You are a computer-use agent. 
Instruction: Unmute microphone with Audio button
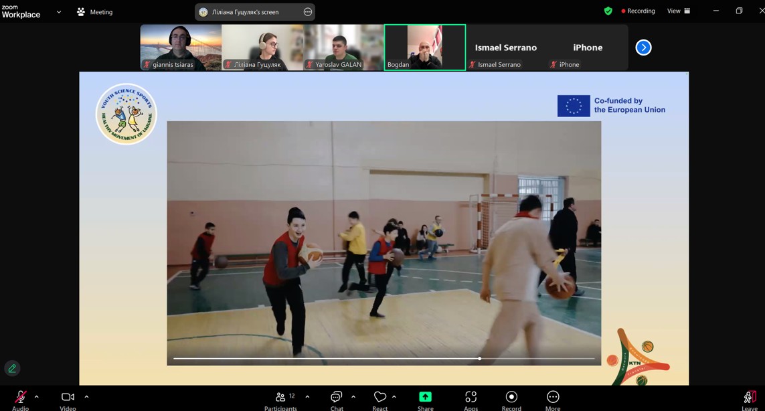pyautogui.click(x=20, y=400)
